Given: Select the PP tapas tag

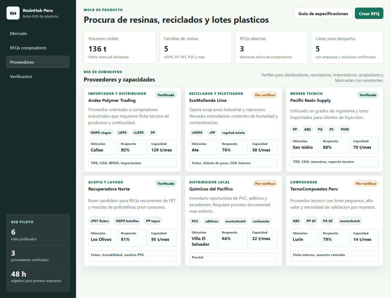Looking at the screenshot, I should (153, 221).
